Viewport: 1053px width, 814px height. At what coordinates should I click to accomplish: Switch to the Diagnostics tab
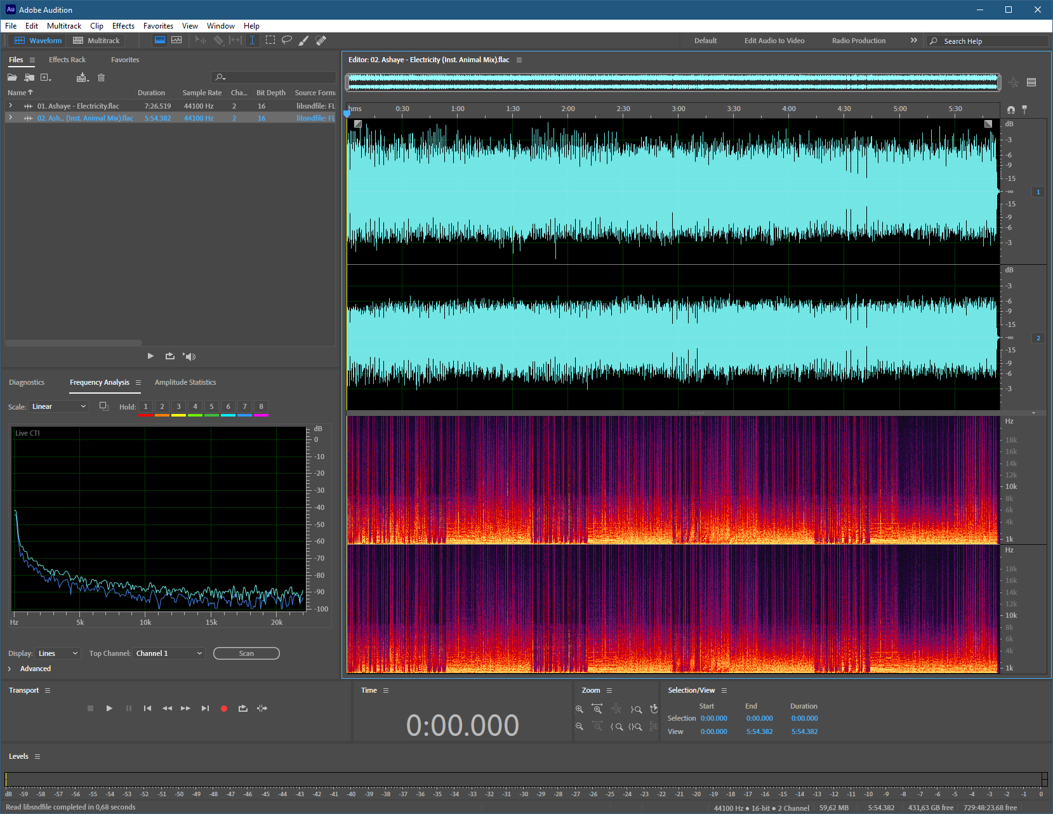point(27,382)
